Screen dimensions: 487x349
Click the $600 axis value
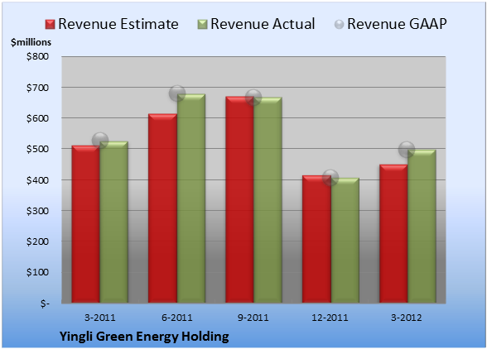click(x=37, y=118)
